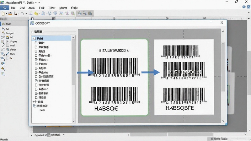Click the grid icon in highlighted toolbar group
The width and height of the screenshot is (251, 141).
click(x=90, y=13)
